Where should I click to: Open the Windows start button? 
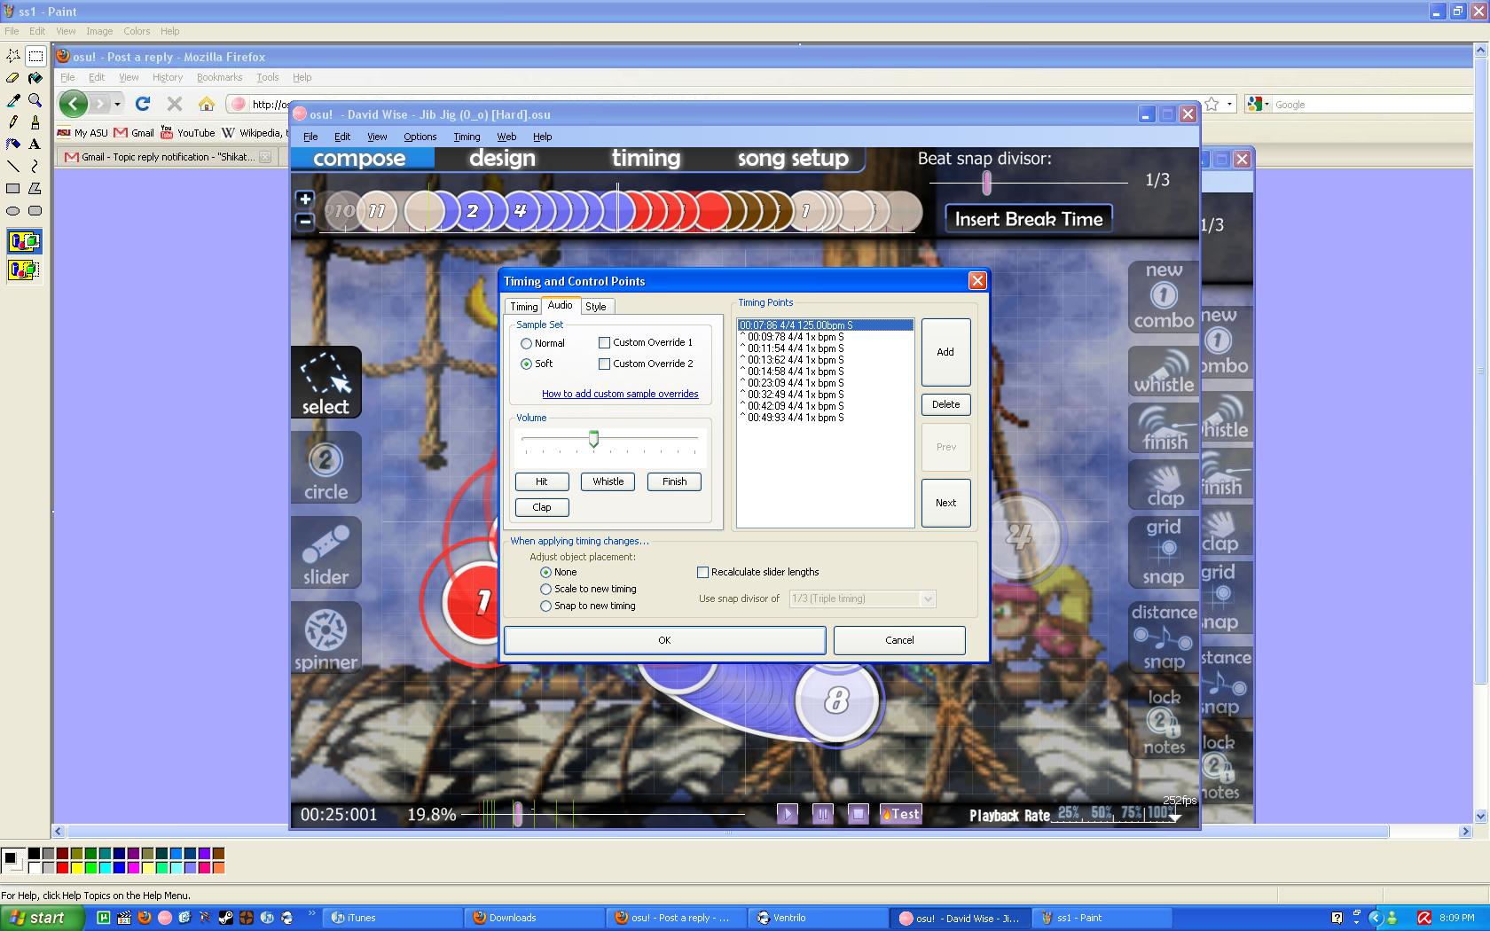42,918
